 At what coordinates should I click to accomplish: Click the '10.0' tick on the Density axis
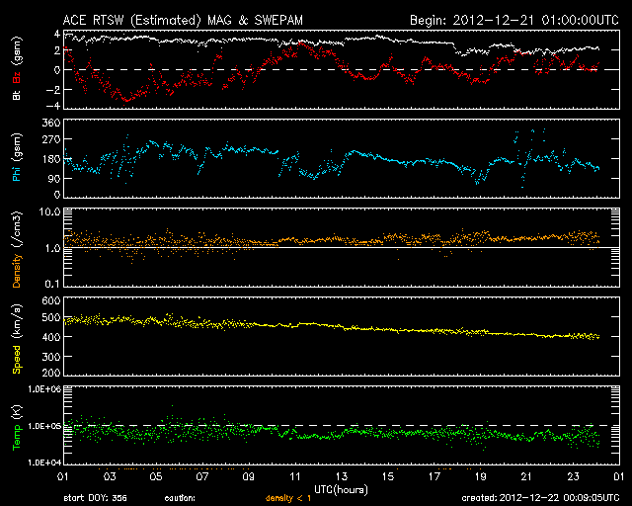(49, 211)
